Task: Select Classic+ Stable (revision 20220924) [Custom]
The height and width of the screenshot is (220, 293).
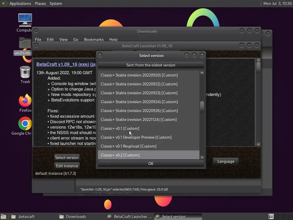Action: tap(149, 102)
